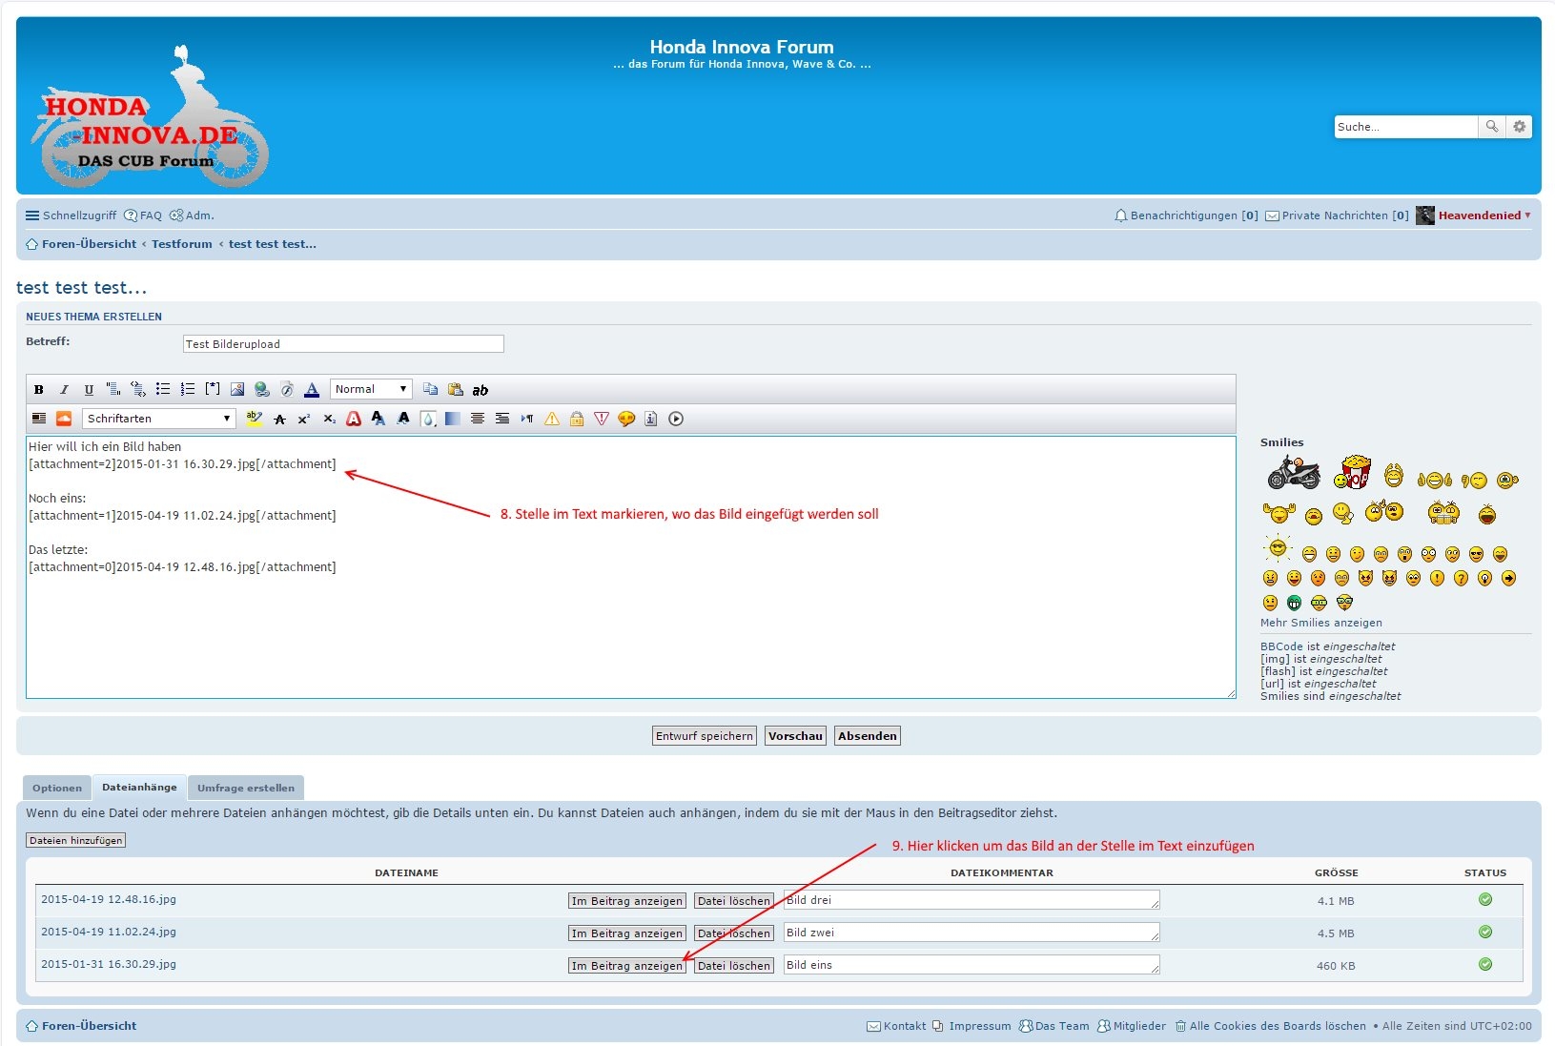Click the font color 'A' icon
The height and width of the screenshot is (1046, 1555).
click(x=312, y=390)
